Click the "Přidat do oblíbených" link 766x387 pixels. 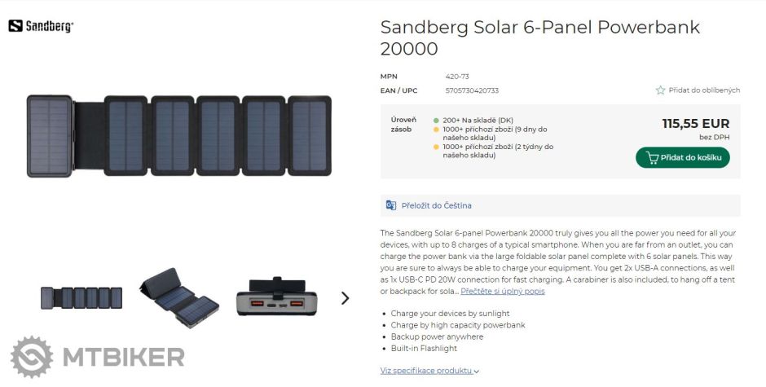[704, 90]
